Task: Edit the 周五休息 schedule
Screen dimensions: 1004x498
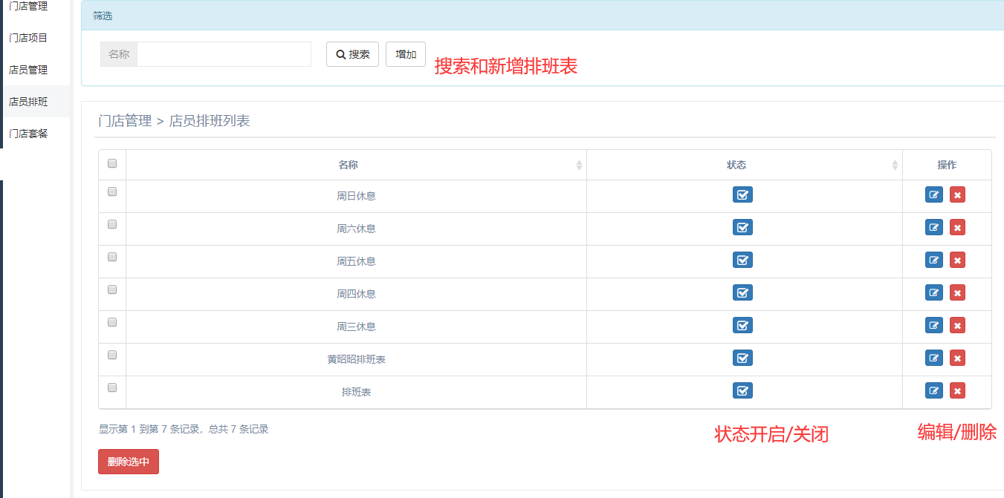Action: click(x=934, y=260)
